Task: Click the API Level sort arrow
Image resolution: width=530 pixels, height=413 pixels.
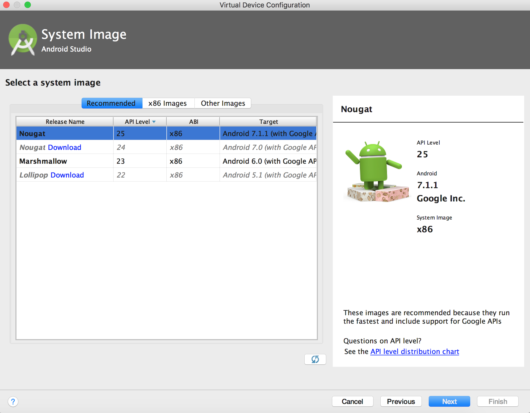Action: pyautogui.click(x=154, y=121)
